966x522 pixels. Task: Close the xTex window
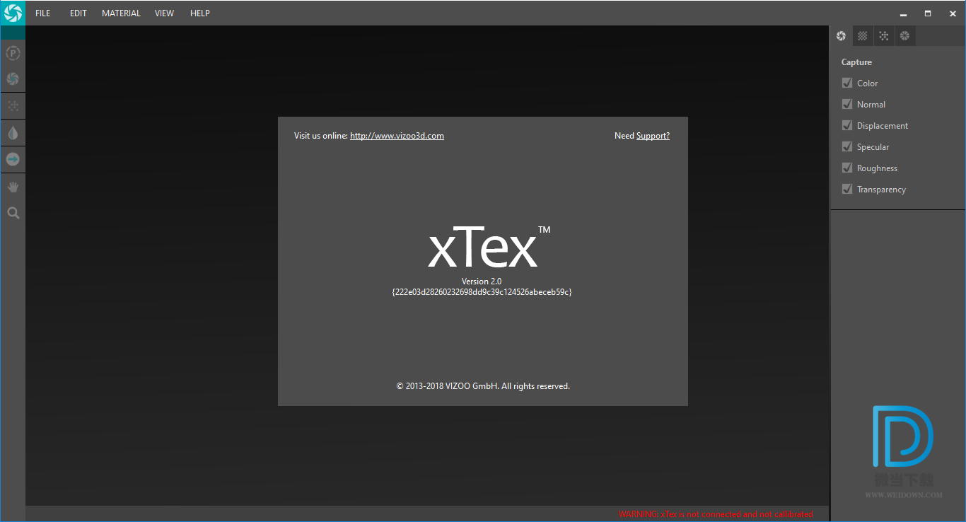point(953,13)
